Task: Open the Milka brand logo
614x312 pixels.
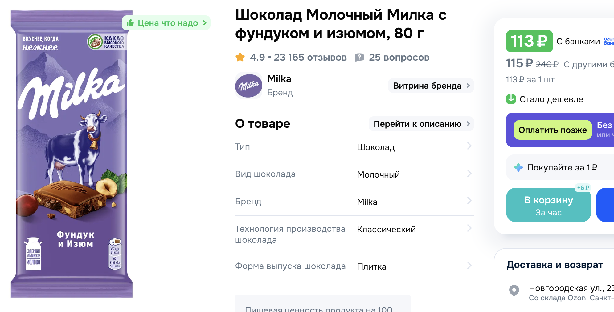Action: pos(249,86)
